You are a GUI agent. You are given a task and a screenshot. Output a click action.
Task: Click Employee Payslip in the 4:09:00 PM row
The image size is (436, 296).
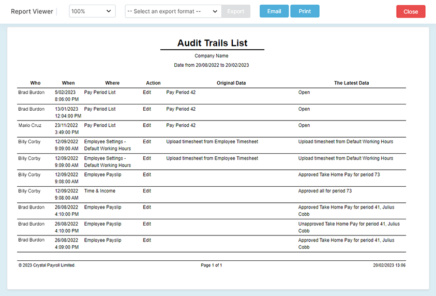click(102, 240)
